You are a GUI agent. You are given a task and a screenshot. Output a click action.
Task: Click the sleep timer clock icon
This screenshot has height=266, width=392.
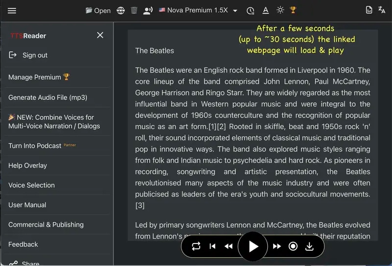[x=250, y=11]
